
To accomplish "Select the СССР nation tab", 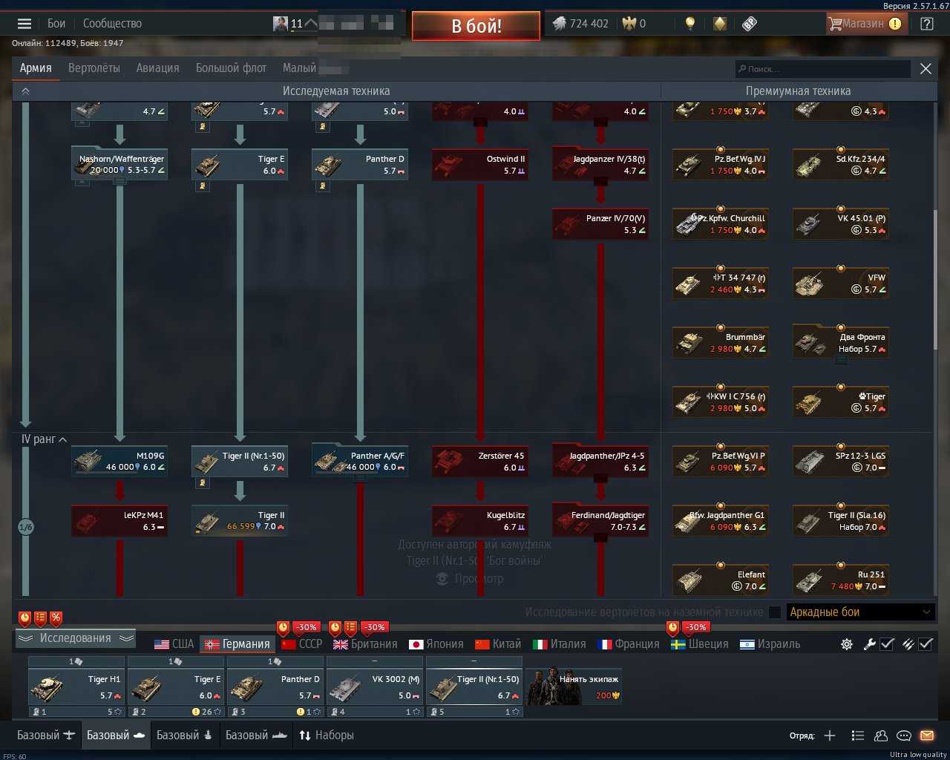I will pyautogui.click(x=302, y=644).
